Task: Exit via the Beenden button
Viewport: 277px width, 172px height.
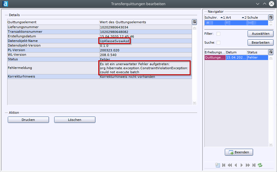Action: point(239,152)
